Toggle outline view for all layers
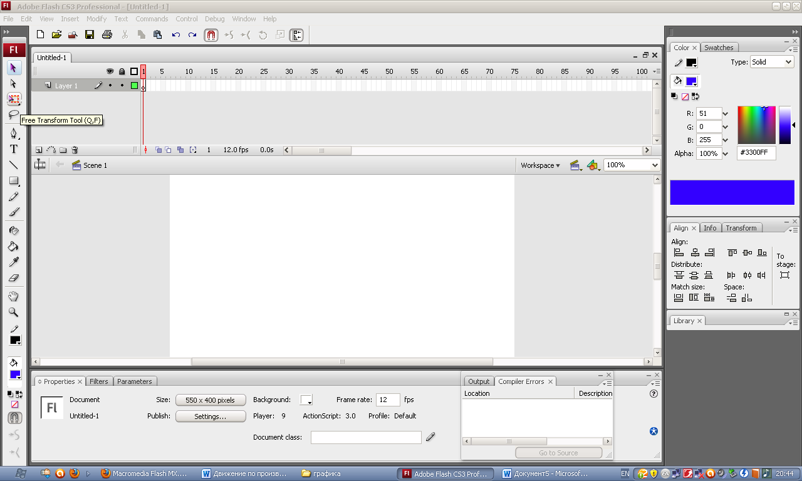 pos(134,71)
